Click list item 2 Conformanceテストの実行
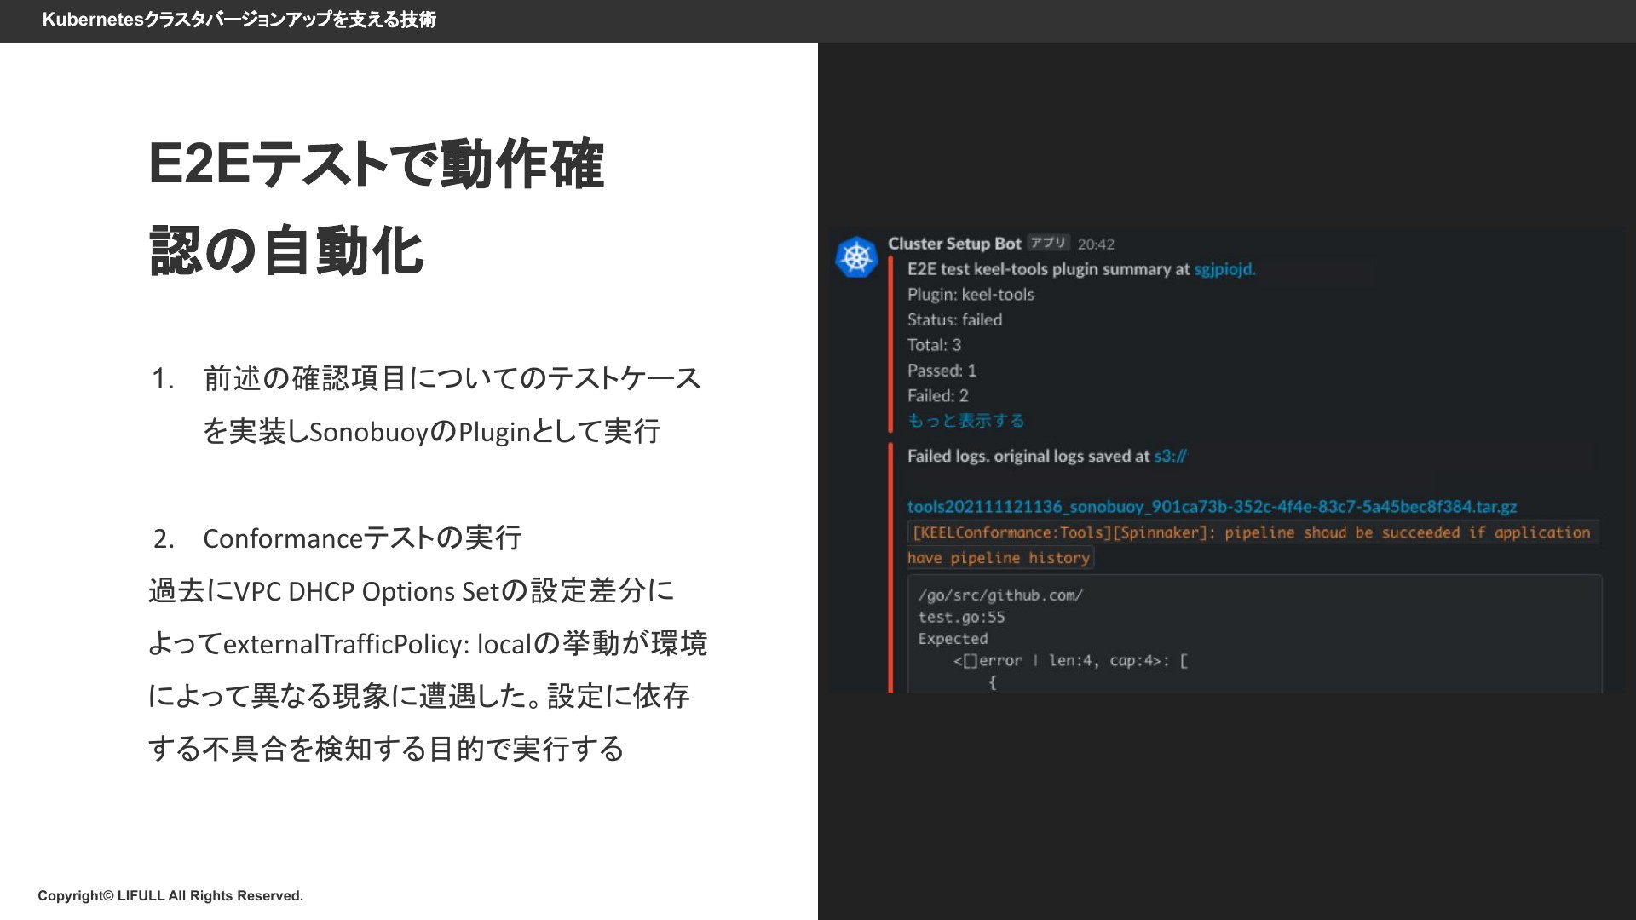 click(x=337, y=538)
